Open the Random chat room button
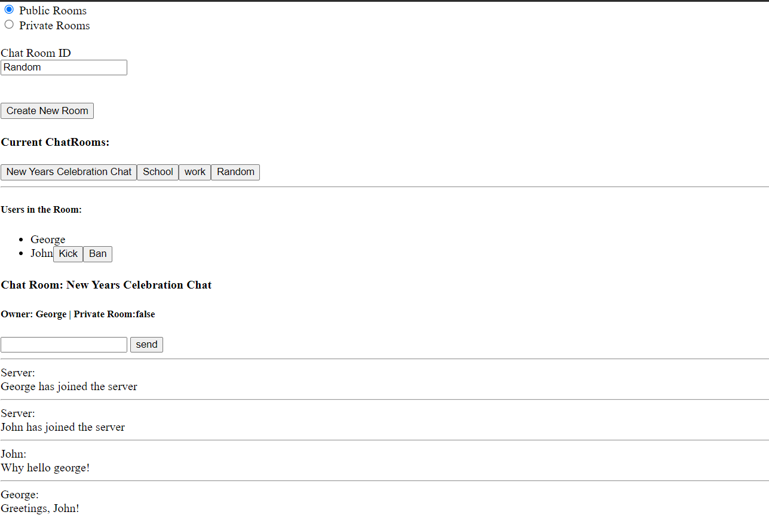The width and height of the screenshot is (769, 515). click(x=235, y=172)
